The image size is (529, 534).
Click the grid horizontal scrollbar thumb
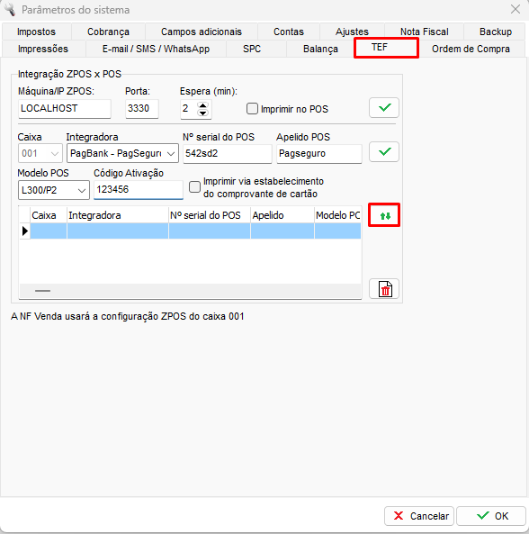tap(42, 291)
